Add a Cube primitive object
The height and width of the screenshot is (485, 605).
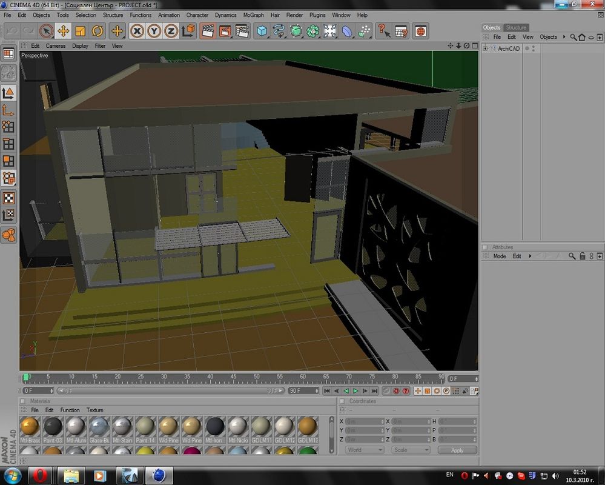(x=262, y=30)
